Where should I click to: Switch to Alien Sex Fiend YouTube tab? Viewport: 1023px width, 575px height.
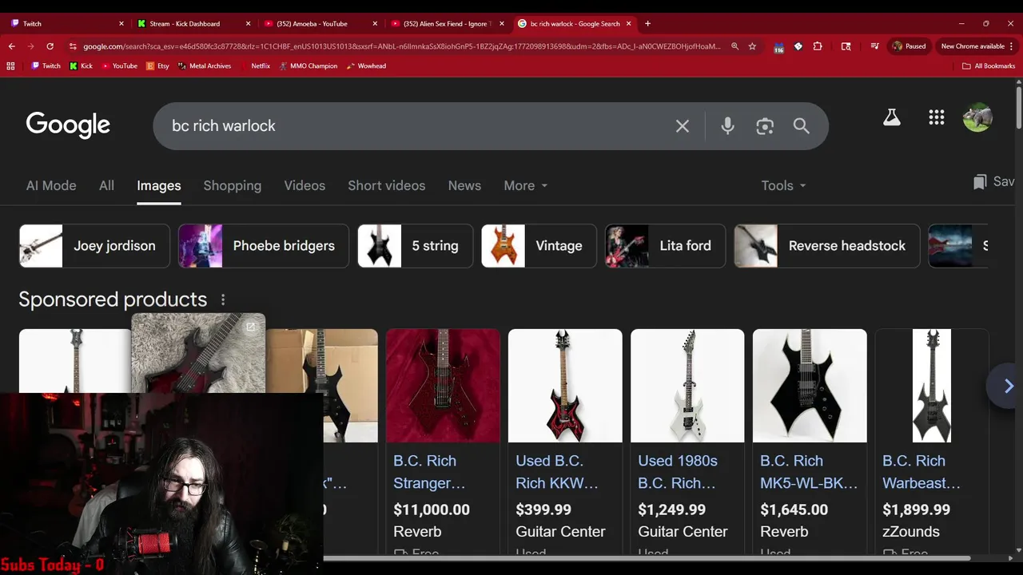click(x=448, y=24)
